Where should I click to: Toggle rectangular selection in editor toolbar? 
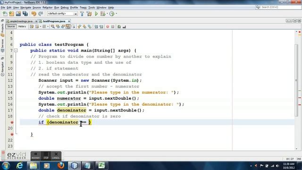[x=73, y=26]
